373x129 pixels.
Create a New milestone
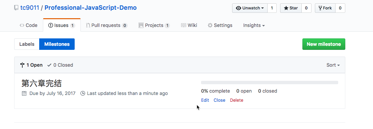tap(324, 44)
